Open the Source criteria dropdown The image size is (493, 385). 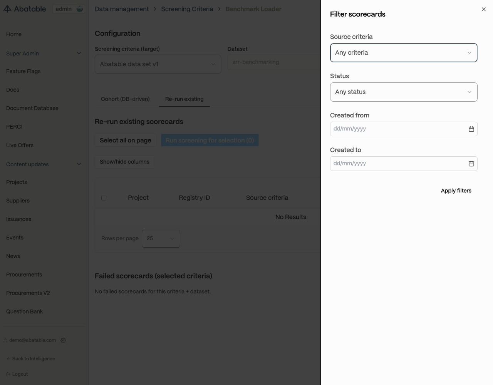[x=404, y=53]
